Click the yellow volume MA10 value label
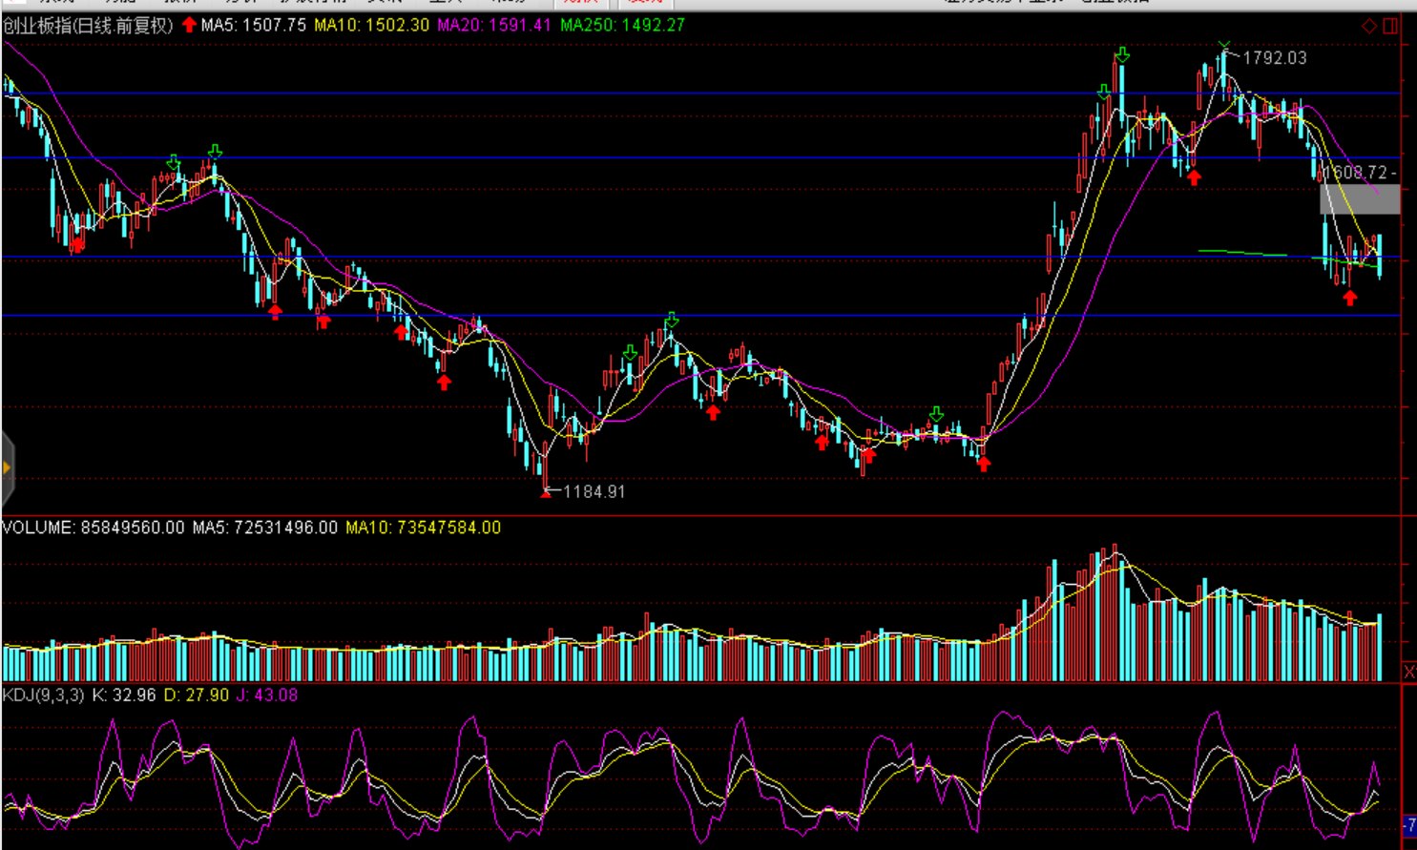This screenshot has height=850, width=1417. tap(423, 528)
